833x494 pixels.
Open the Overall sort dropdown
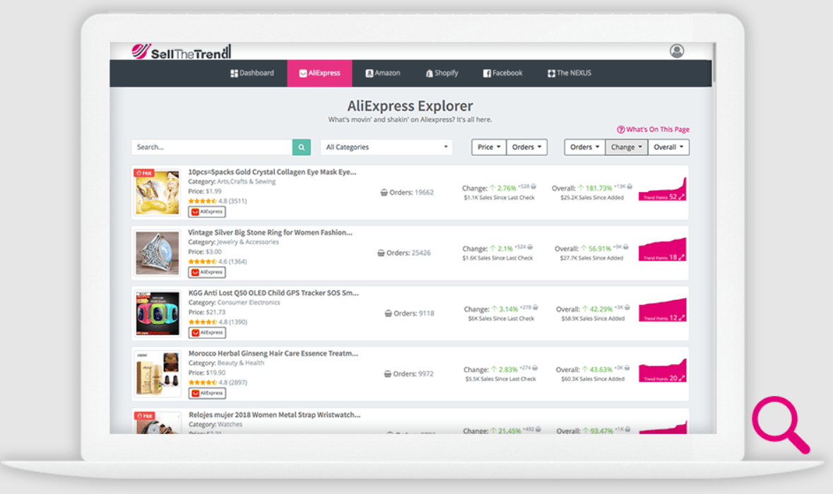pos(668,147)
